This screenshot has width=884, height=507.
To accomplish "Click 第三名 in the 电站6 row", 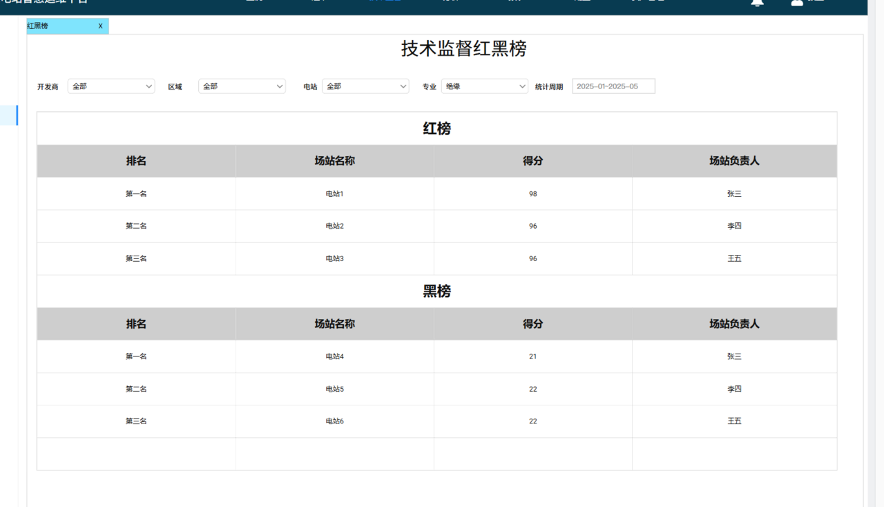I will (136, 421).
